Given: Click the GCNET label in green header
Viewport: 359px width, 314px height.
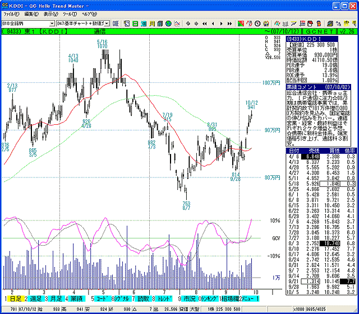Looking at the screenshot, I should (319, 31).
